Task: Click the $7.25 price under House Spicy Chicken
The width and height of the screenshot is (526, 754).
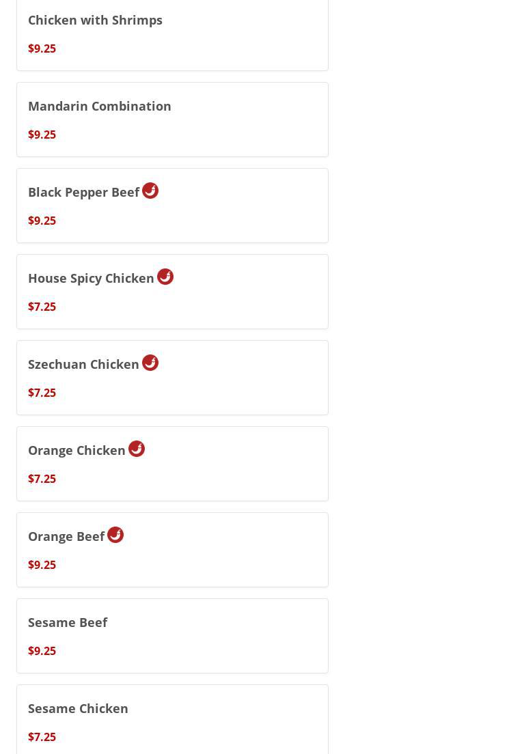Action: pos(42,307)
